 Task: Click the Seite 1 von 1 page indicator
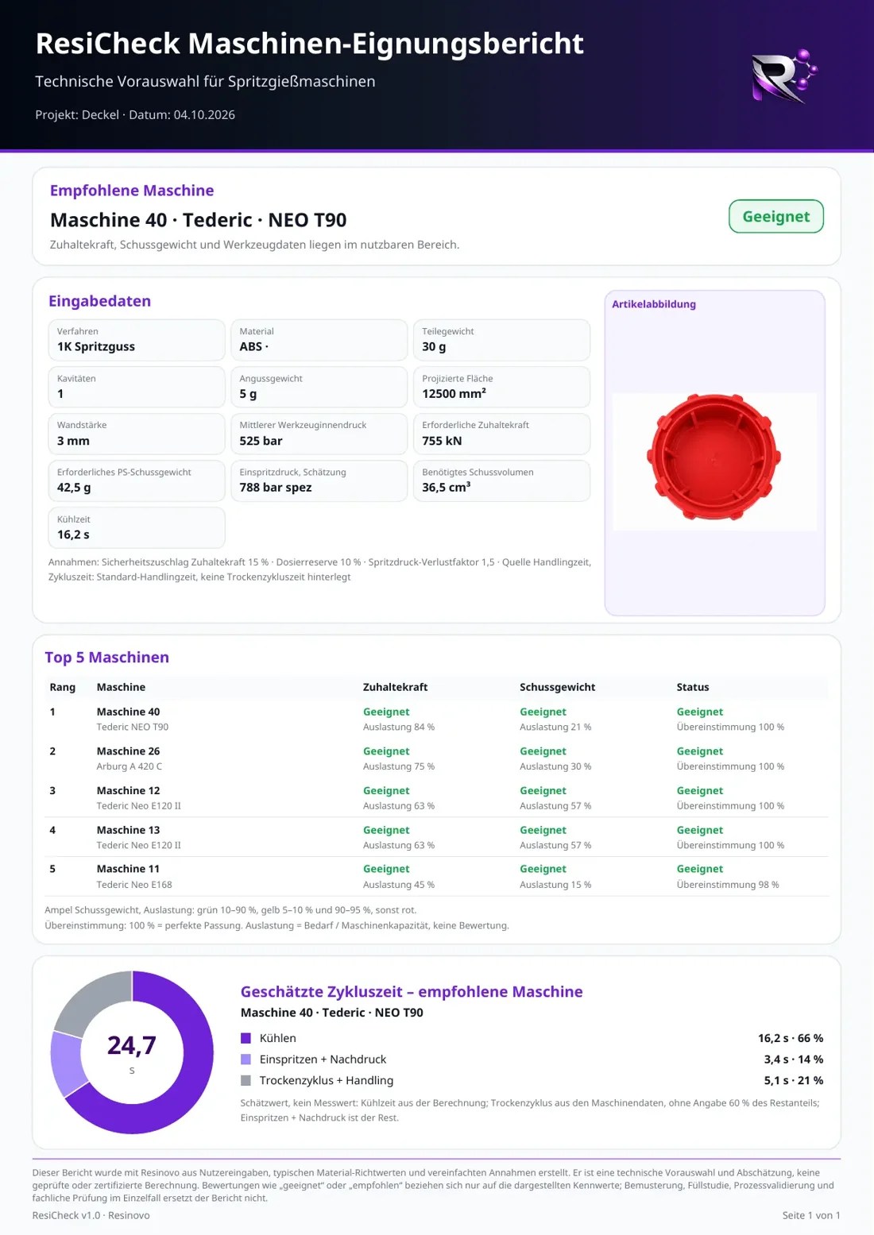[x=811, y=1215]
